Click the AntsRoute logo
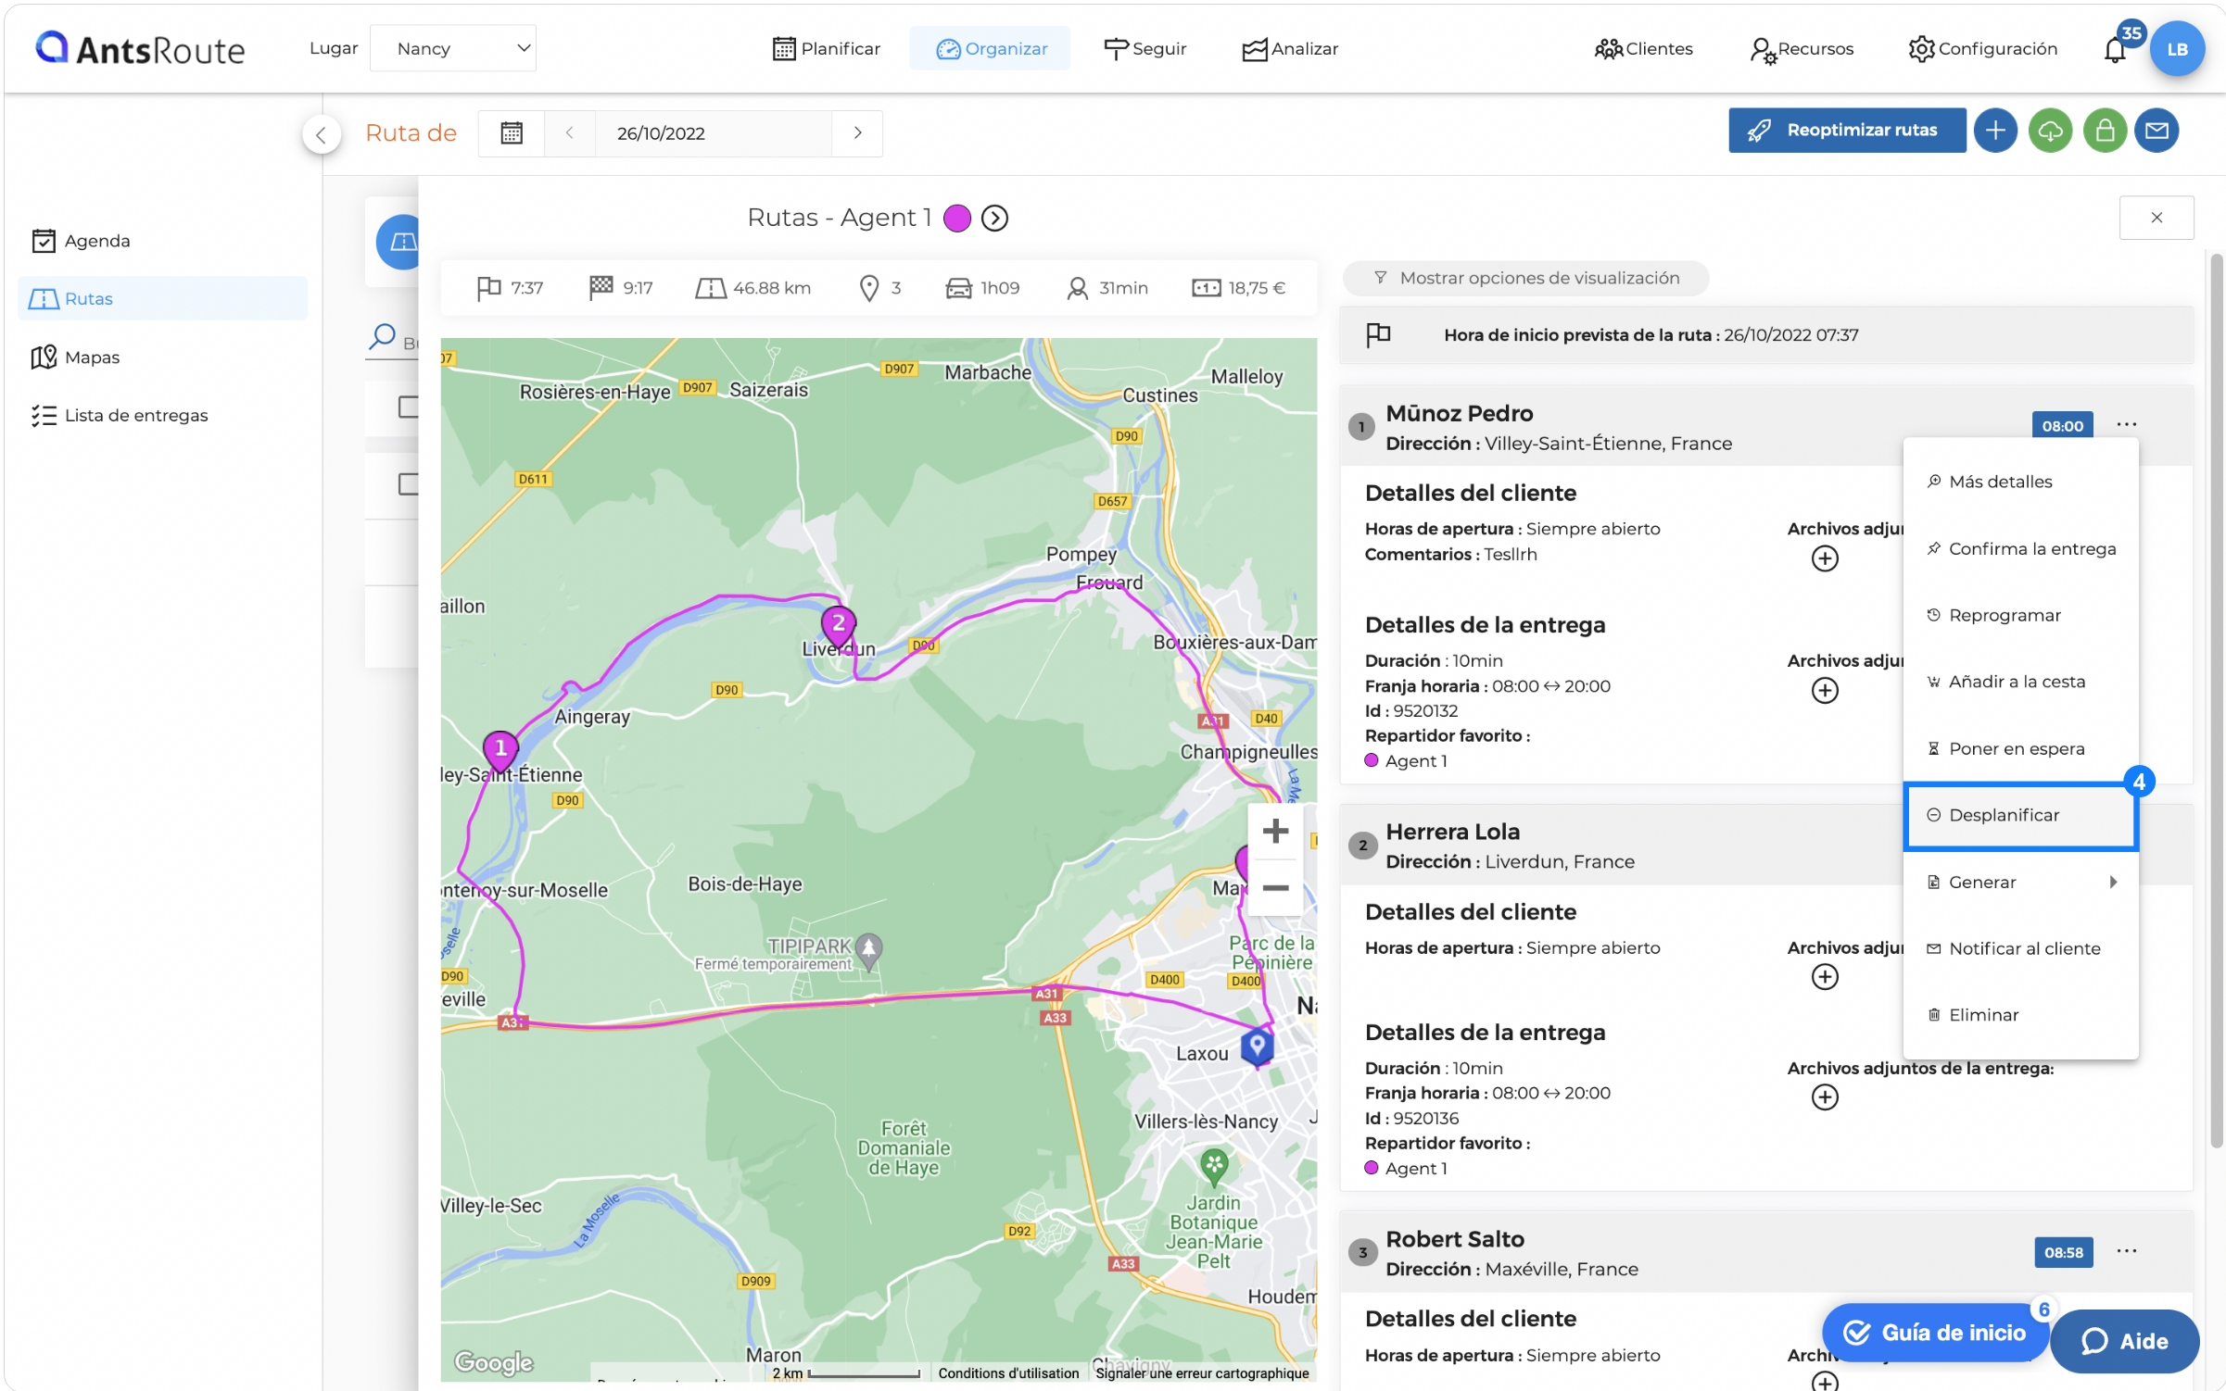2226x1391 pixels. point(140,49)
